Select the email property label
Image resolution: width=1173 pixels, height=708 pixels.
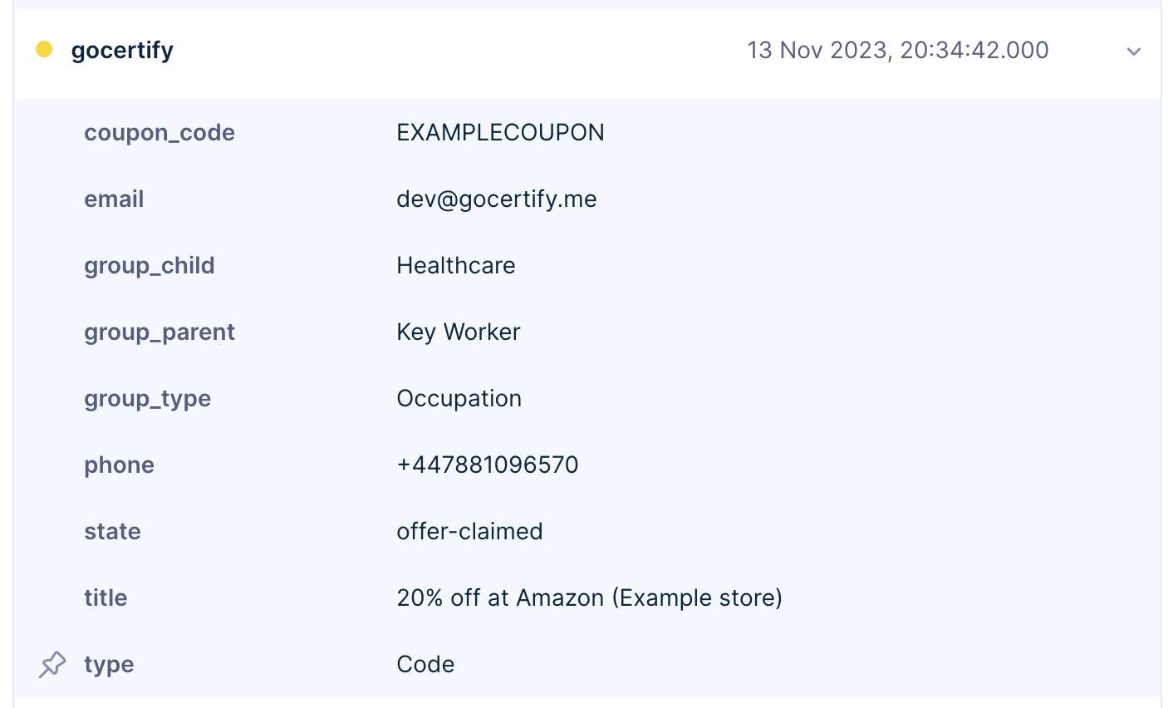tap(114, 199)
